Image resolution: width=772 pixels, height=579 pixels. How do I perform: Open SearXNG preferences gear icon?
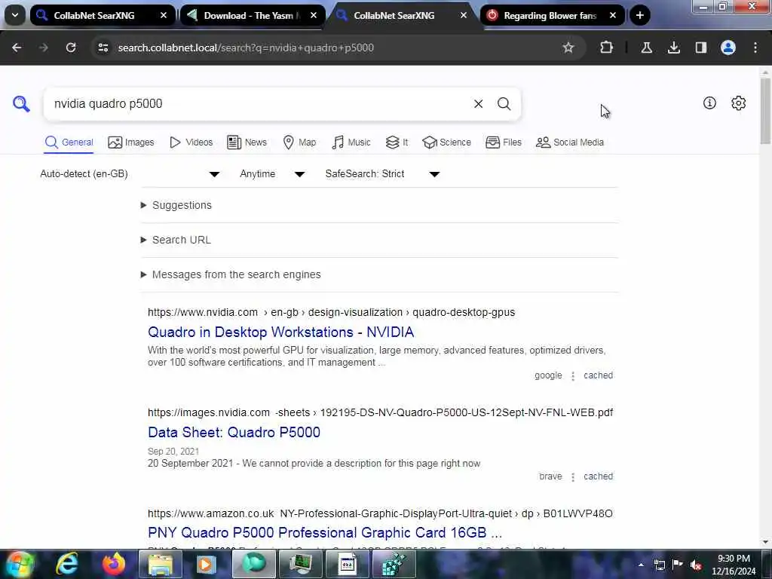738,103
